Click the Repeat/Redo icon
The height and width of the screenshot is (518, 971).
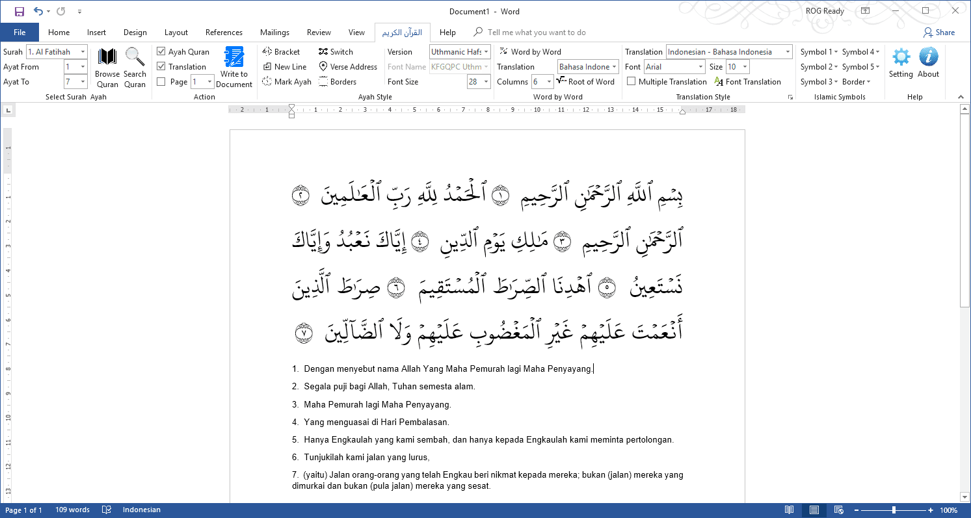(61, 11)
